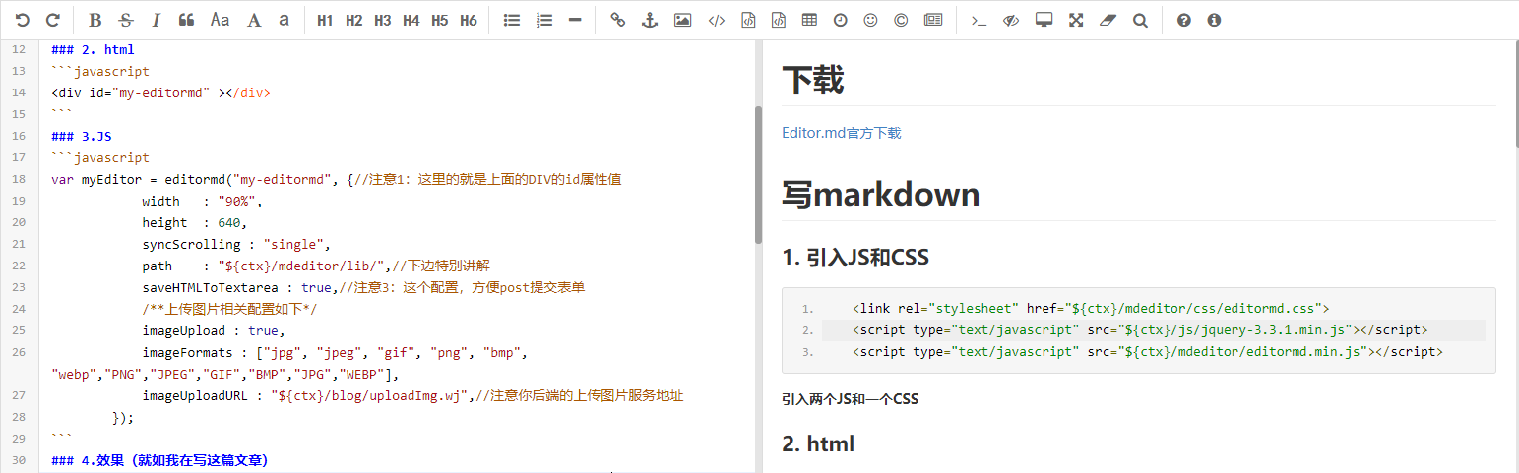Insert a reference link anchor
1519x473 pixels.
(649, 20)
